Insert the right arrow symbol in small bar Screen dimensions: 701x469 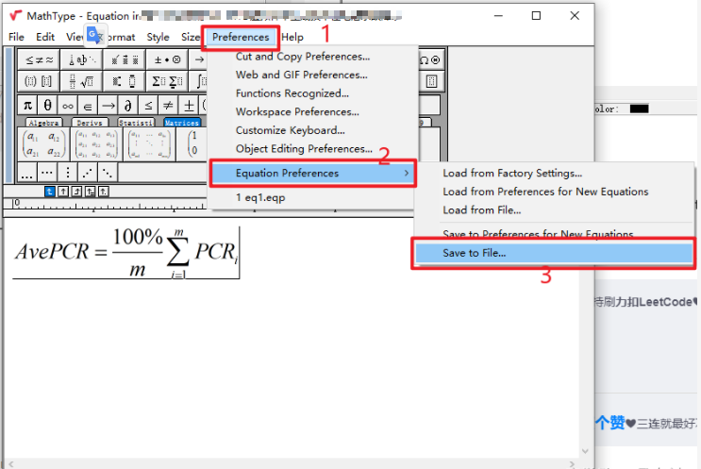point(108,106)
